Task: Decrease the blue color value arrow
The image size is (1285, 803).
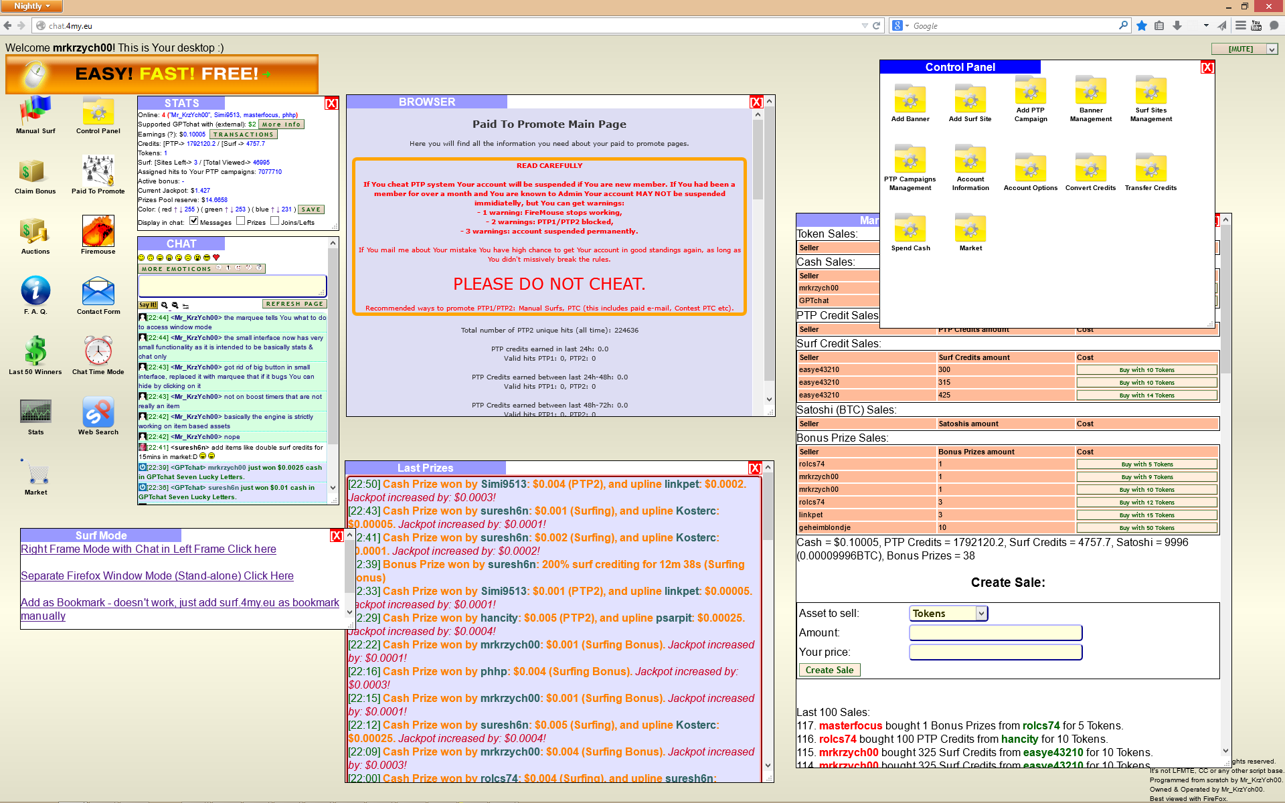Action: click(278, 209)
